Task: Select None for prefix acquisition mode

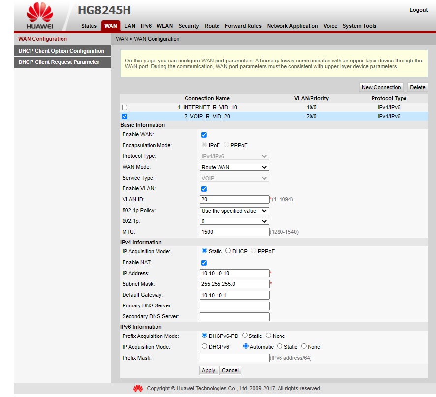Action: click(x=268, y=336)
